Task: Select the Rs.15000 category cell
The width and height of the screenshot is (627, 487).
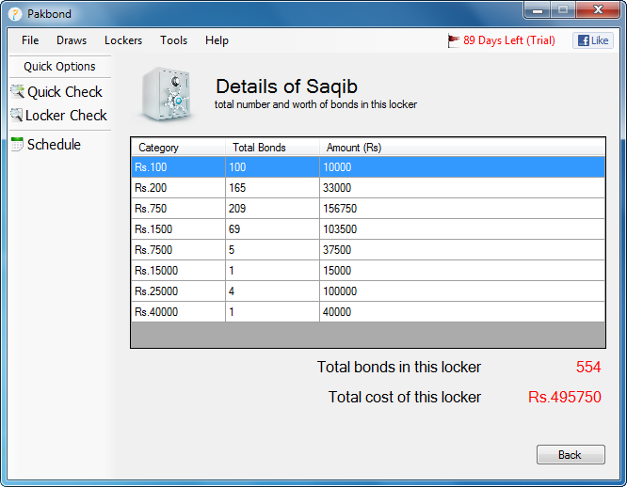Action: [x=178, y=271]
